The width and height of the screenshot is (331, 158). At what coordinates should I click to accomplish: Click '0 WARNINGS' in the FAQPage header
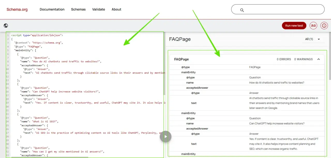click(303, 59)
